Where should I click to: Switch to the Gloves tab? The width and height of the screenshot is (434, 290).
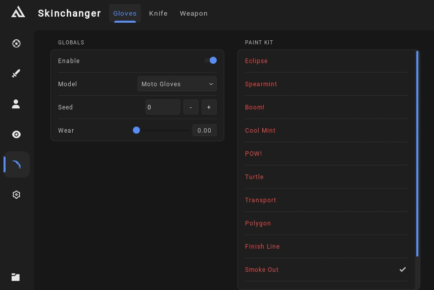coord(125,13)
